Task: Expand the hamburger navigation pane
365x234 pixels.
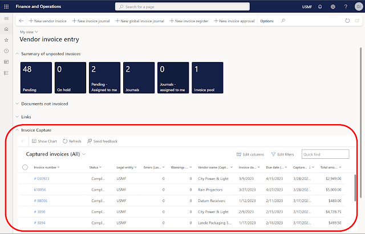Action: point(6,18)
